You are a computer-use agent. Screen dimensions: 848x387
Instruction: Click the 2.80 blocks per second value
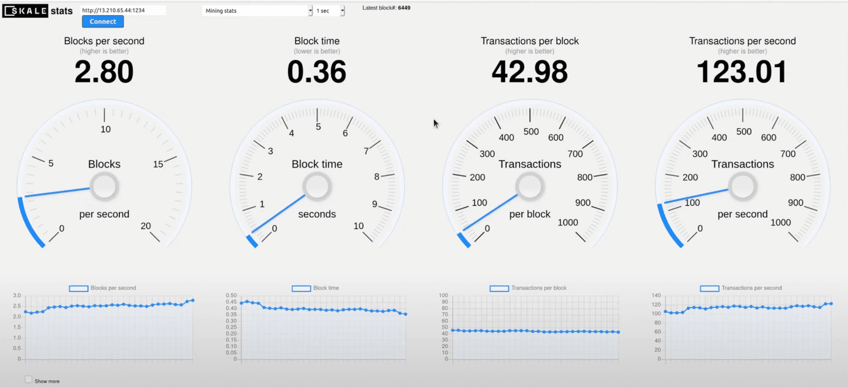104,72
